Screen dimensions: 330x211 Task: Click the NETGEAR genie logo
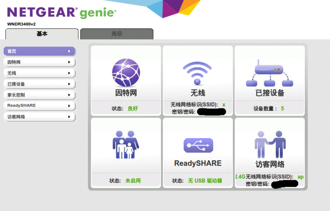tap(61, 13)
